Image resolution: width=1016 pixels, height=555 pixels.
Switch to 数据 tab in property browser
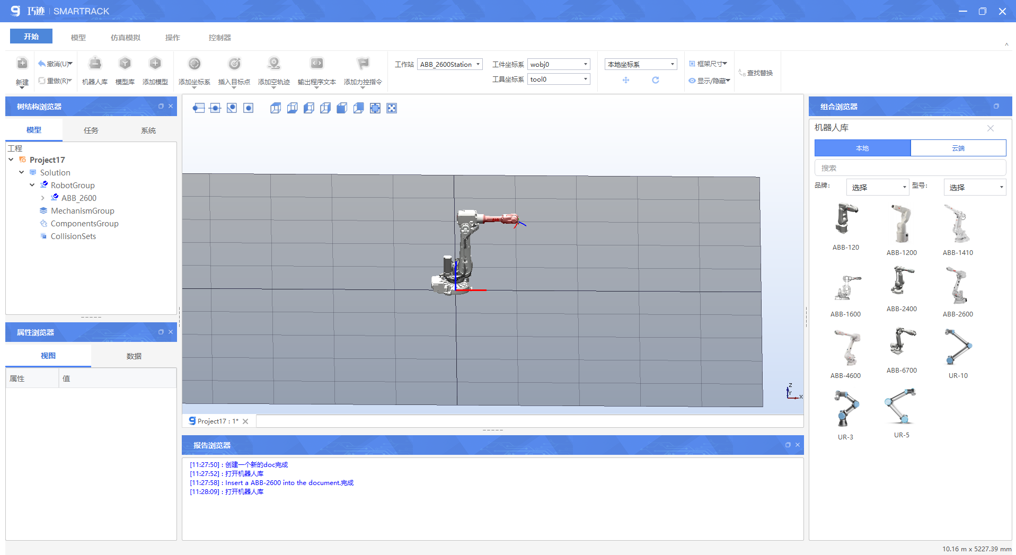pyautogui.click(x=134, y=356)
